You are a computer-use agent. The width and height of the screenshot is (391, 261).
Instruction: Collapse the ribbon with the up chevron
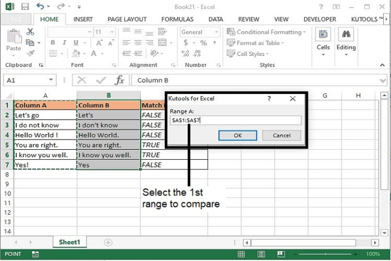(382, 65)
